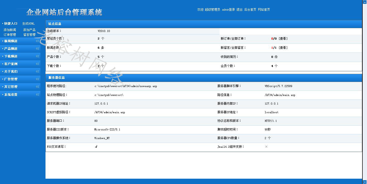Click the 服务器信息 panel header
This screenshot has height=184, width=367.
(x=204, y=78)
